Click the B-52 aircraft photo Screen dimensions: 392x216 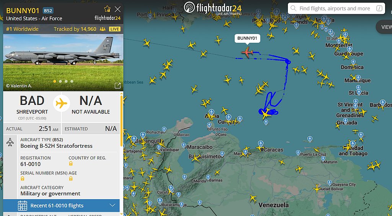point(63,62)
